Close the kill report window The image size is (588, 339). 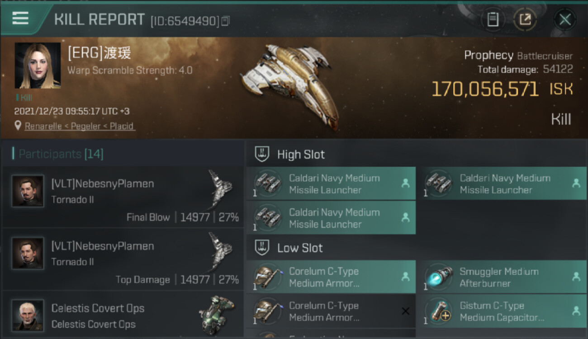(x=565, y=19)
